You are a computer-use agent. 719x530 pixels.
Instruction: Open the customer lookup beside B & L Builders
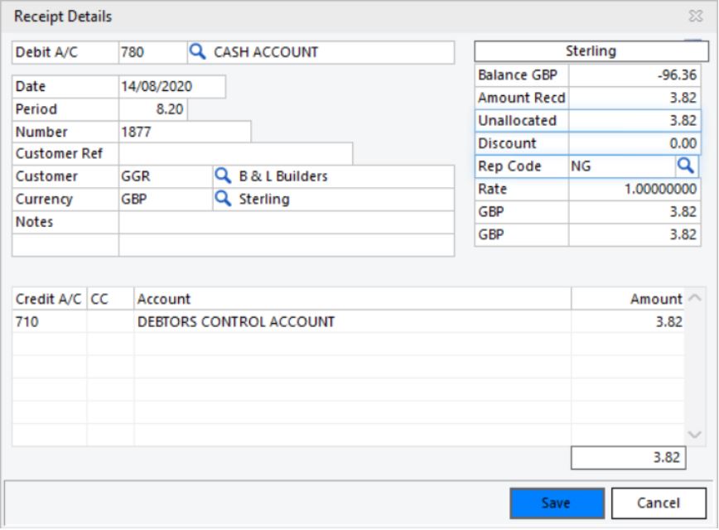(x=224, y=176)
